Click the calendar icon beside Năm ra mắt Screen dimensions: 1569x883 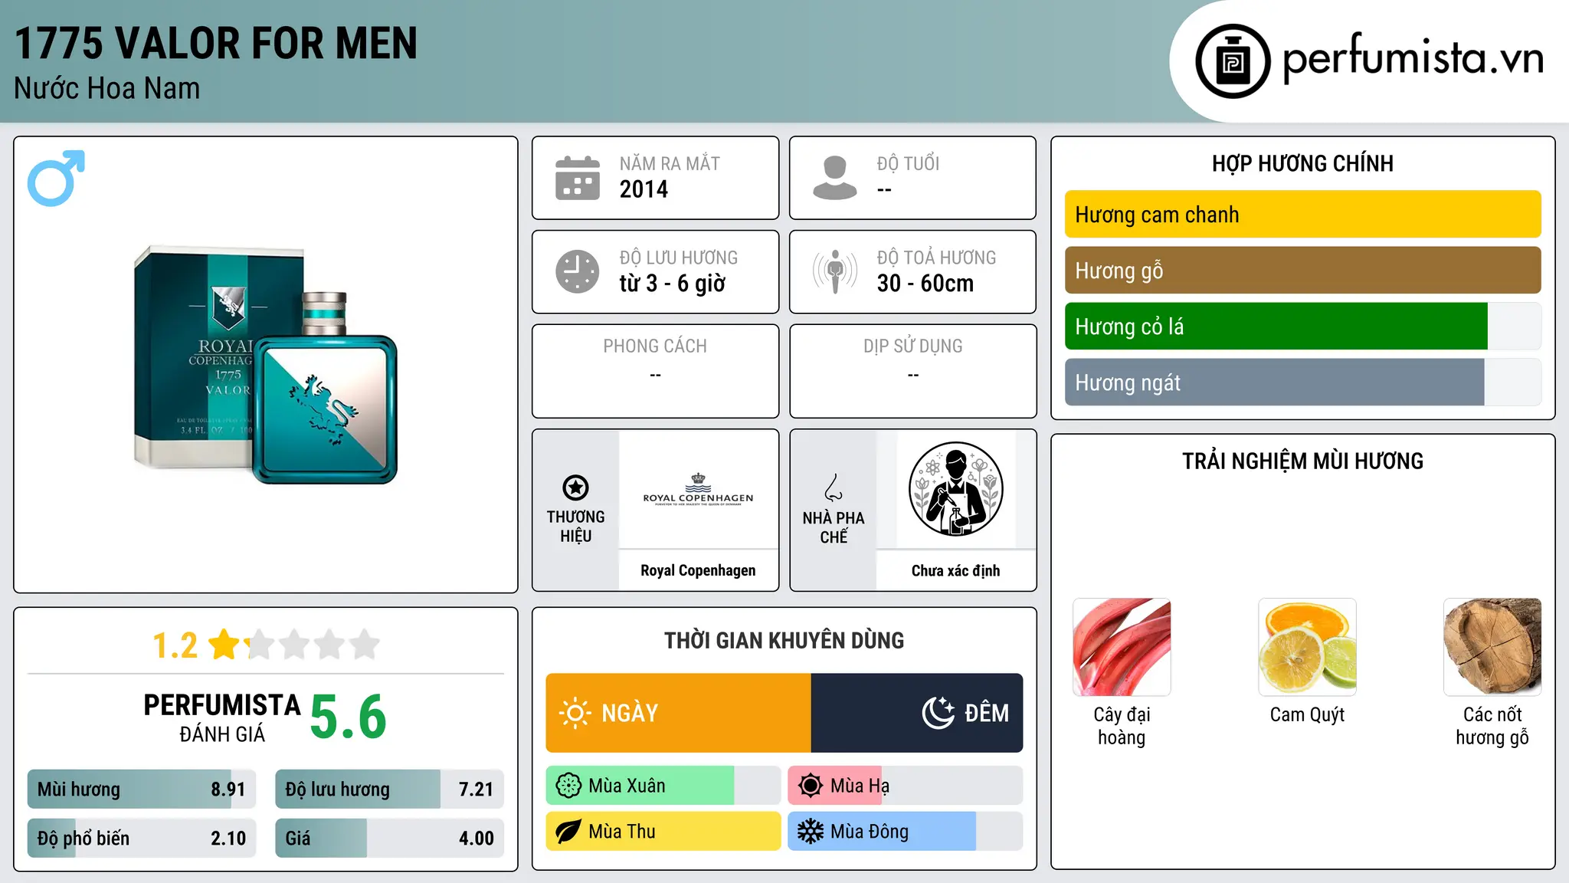point(578,178)
